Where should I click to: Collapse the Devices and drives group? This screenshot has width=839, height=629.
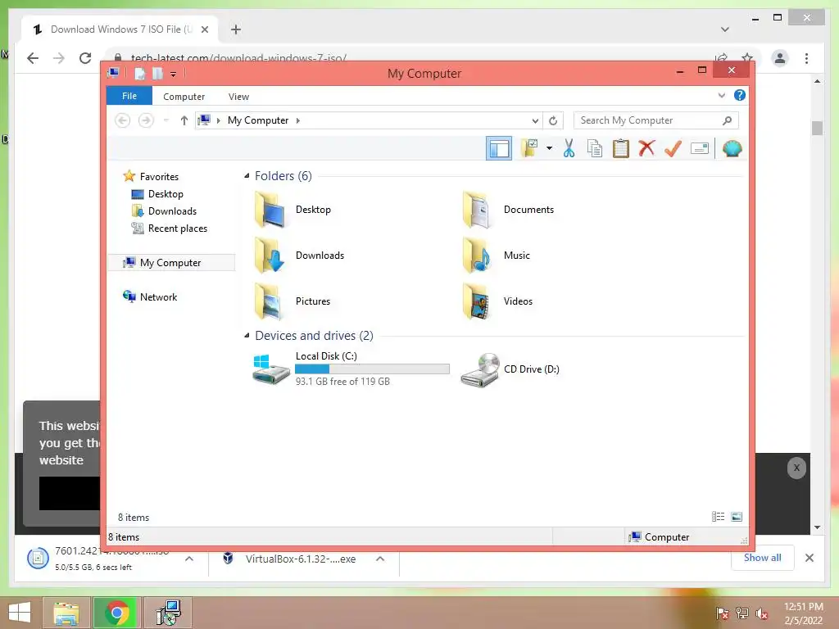247,335
